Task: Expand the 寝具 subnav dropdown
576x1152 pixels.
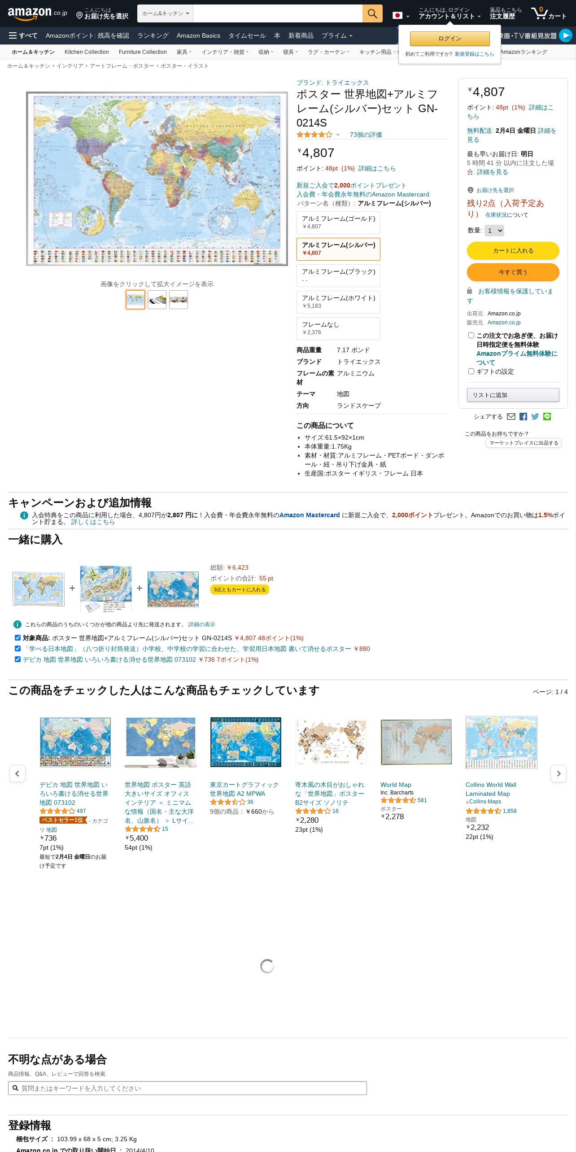Action: pos(290,52)
